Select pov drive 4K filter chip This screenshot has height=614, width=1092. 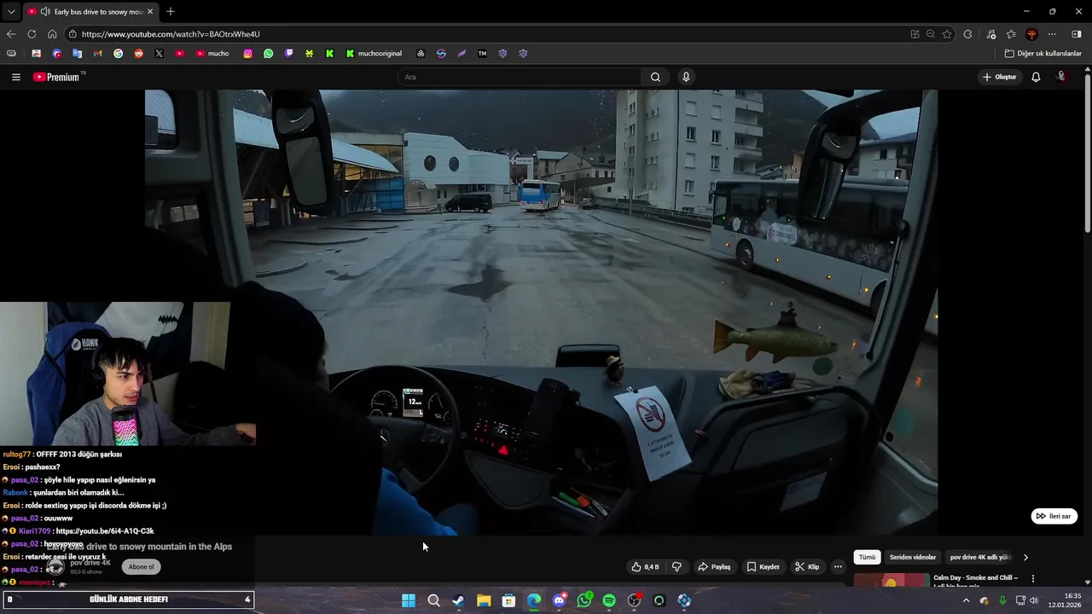tap(979, 557)
